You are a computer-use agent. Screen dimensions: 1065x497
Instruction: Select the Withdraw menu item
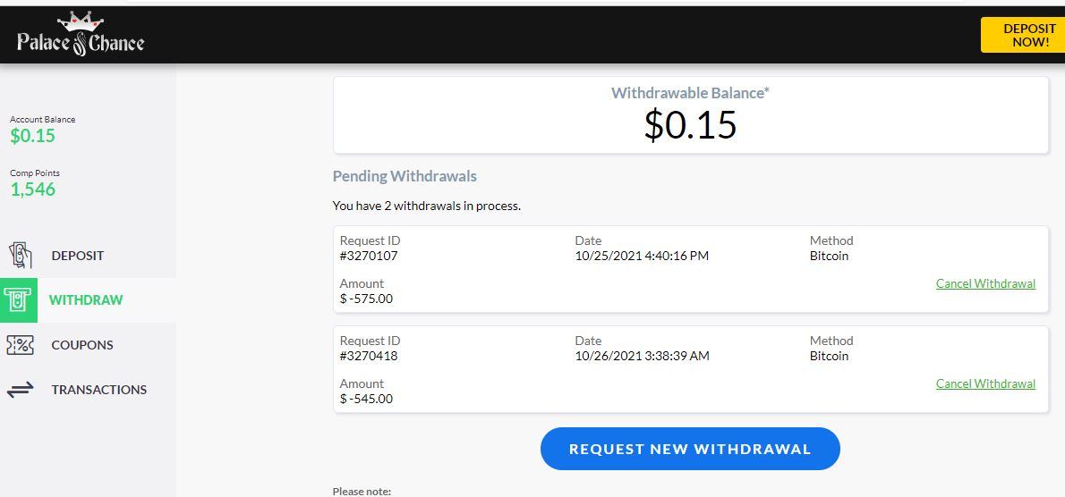(x=86, y=300)
